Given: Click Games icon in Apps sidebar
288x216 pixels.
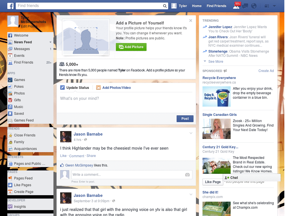Looking at the screenshot, I should click(x=10, y=80).
